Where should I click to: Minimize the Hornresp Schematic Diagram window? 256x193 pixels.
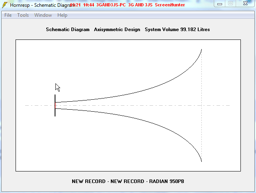coord(220,4)
